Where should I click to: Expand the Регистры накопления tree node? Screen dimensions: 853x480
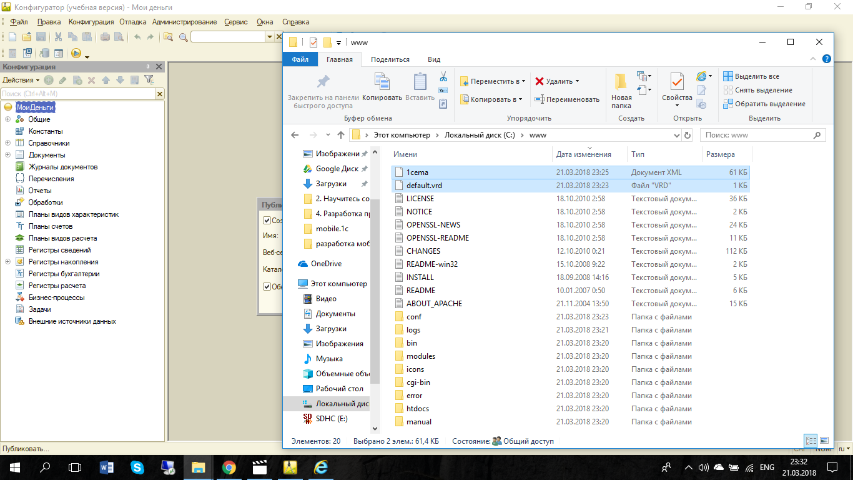tap(7, 262)
